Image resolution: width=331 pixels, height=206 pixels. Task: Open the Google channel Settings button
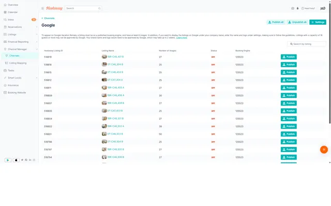318,22
